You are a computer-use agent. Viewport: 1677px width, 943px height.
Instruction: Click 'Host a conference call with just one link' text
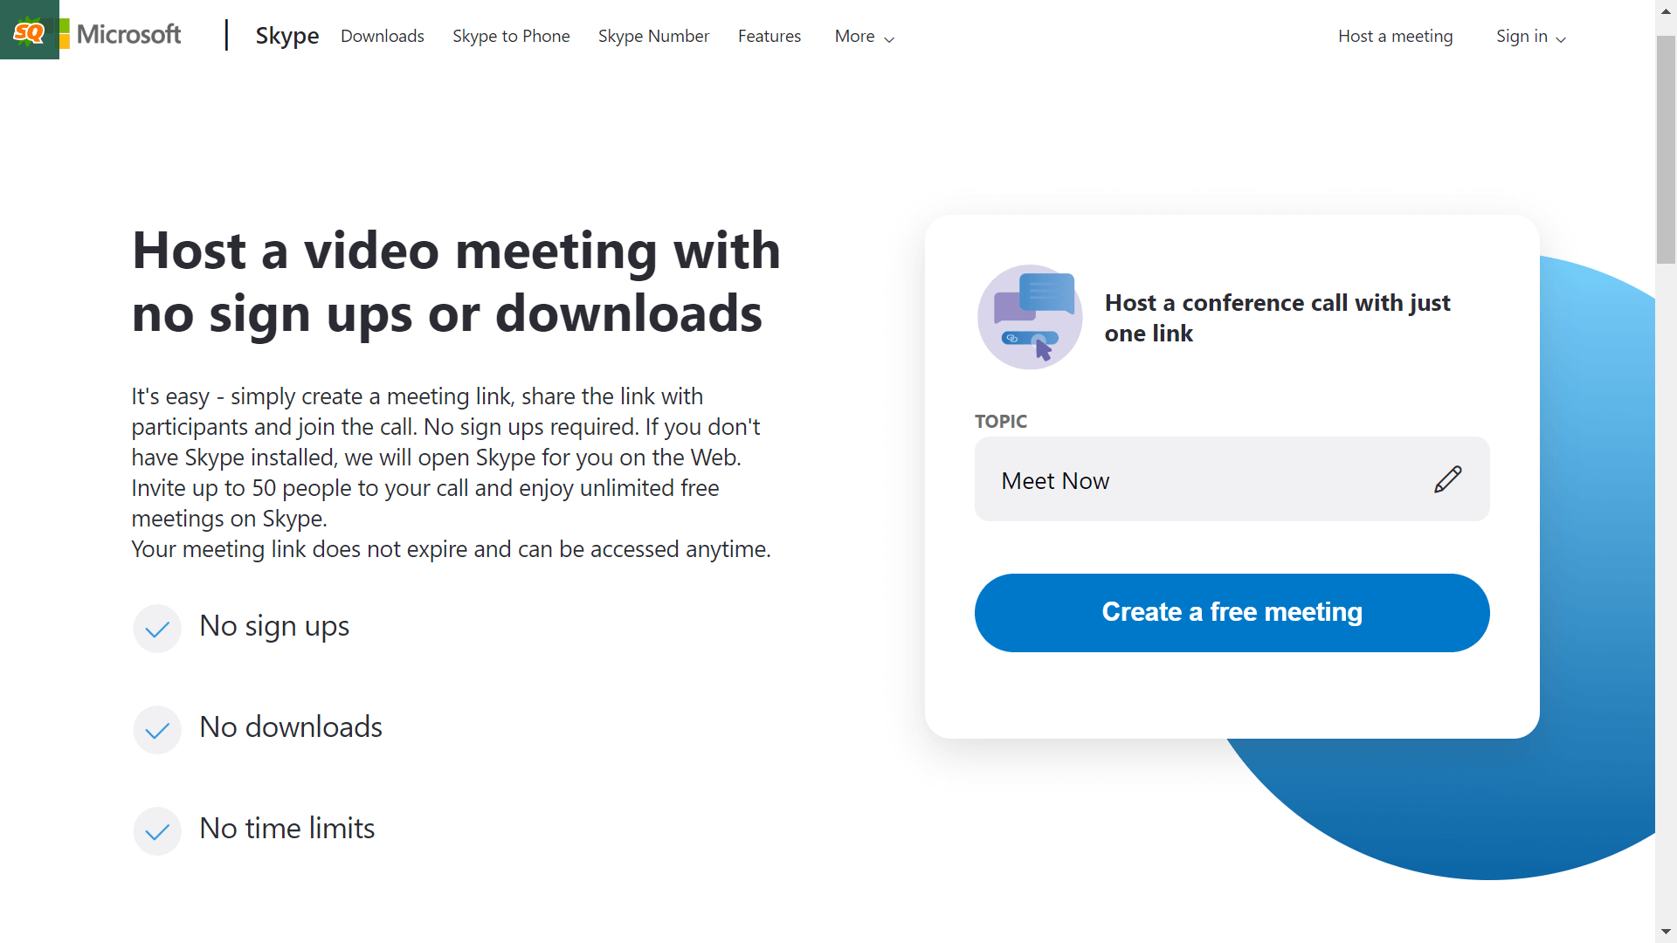pyautogui.click(x=1277, y=318)
